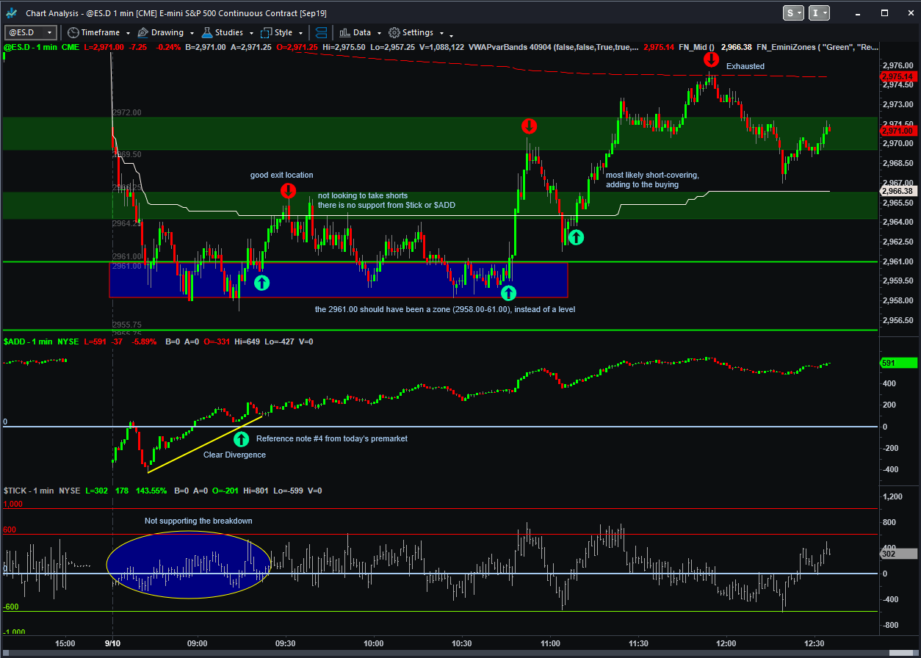Screen dimensions: 921x658
Task: Open the Studies menu label
Action: tap(229, 32)
